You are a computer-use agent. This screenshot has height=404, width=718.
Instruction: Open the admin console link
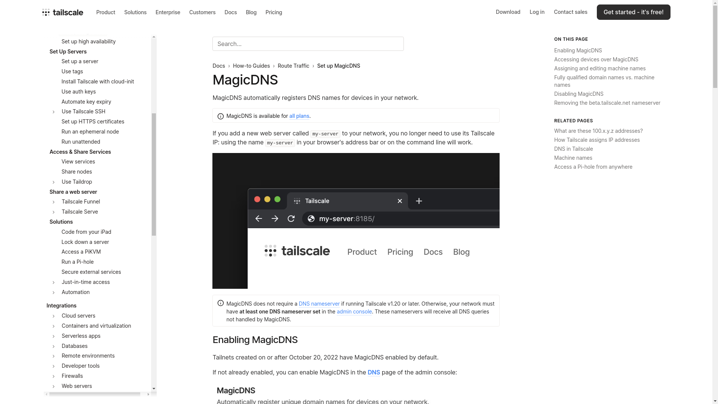pos(355,312)
